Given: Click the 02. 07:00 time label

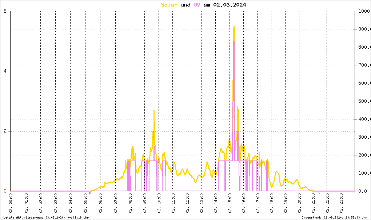Looking at the screenshot, I should [x=115, y=203].
